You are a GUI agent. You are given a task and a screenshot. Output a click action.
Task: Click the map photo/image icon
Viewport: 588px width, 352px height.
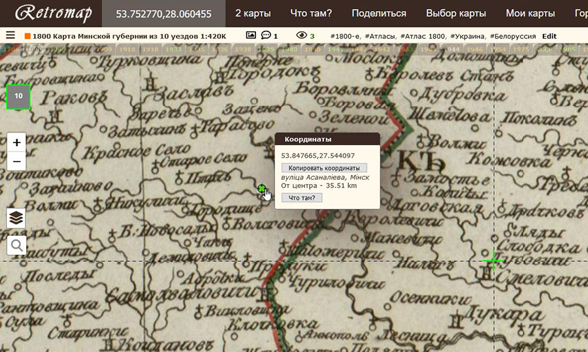pos(251,35)
